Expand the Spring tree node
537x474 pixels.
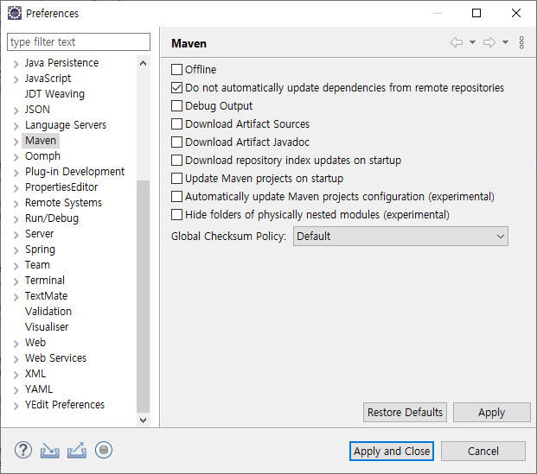16,250
